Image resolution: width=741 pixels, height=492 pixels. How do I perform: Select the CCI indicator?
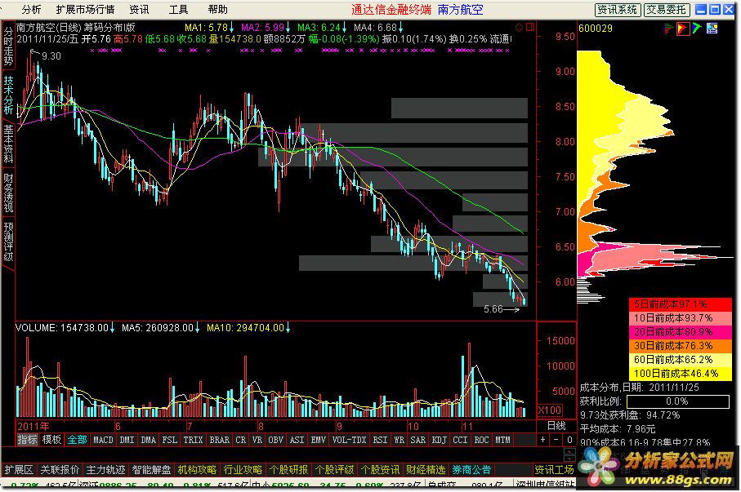(x=460, y=440)
